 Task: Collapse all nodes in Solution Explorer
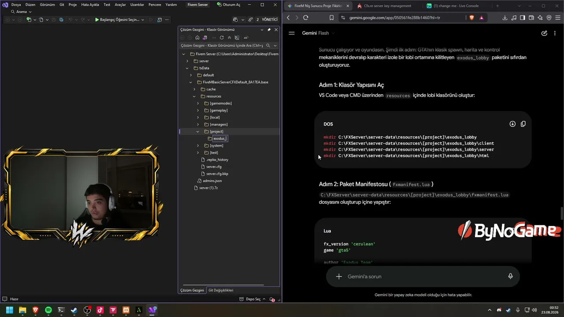pyautogui.click(x=229, y=37)
